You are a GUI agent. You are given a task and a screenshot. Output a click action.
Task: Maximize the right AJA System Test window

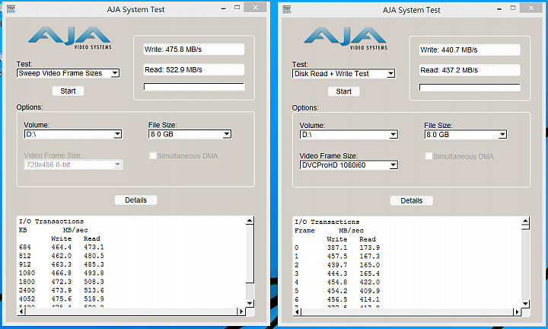[513, 8]
